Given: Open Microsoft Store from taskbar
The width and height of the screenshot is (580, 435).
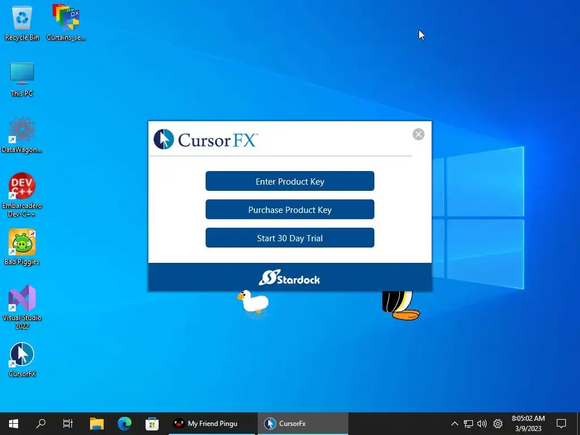Looking at the screenshot, I should [152, 424].
